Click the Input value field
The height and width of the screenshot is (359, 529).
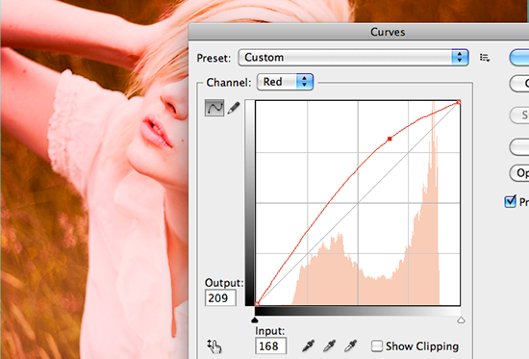(x=271, y=346)
